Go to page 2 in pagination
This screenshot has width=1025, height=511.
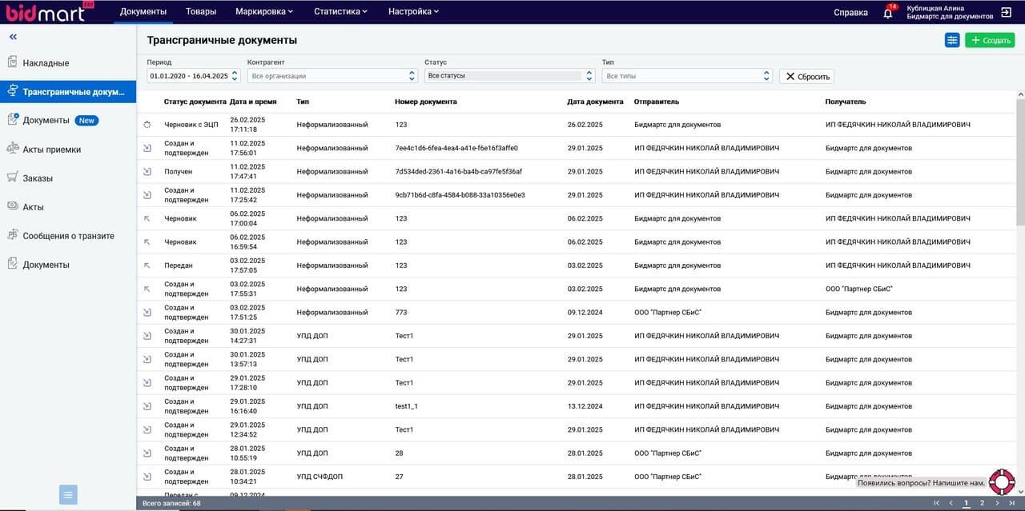click(982, 503)
